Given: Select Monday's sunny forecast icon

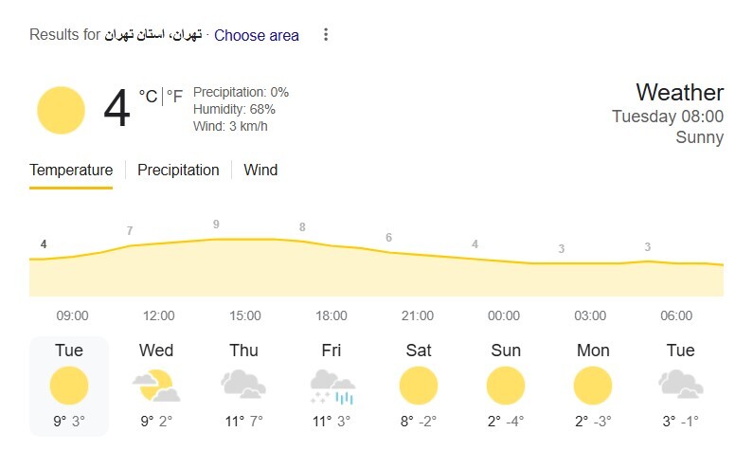Looking at the screenshot, I should click(593, 386).
